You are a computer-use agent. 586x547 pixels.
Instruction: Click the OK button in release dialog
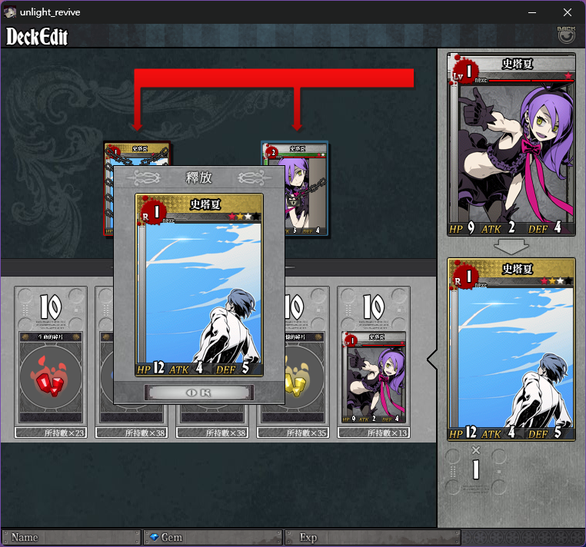point(199,393)
